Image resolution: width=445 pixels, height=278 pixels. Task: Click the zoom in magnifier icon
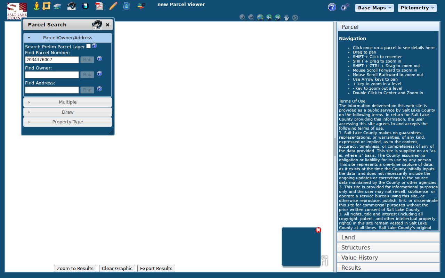243,17
